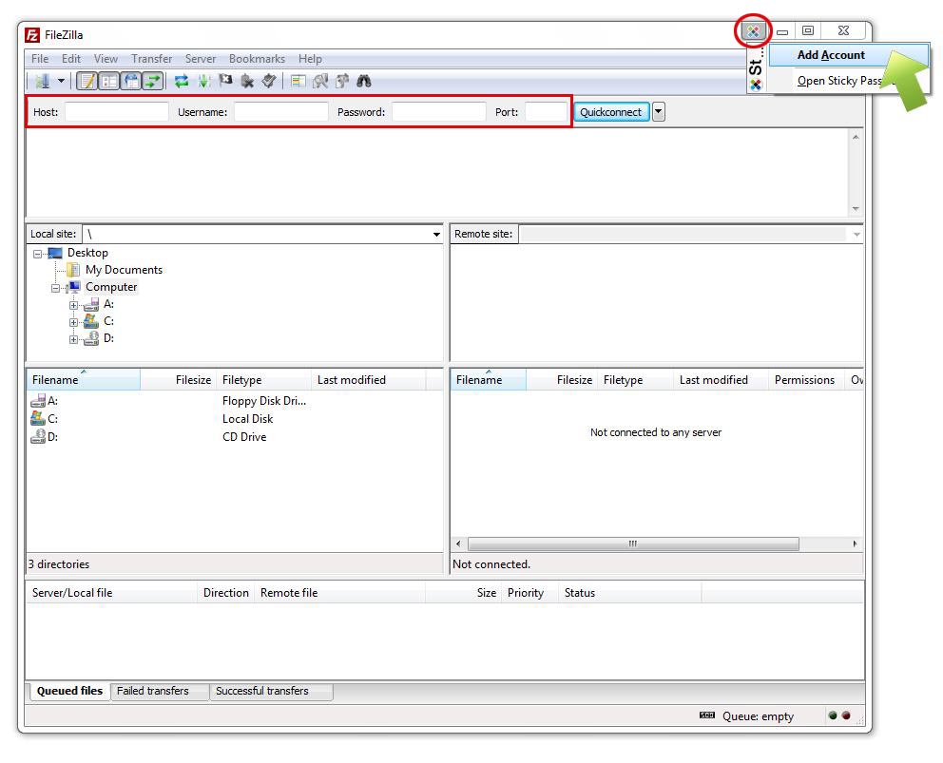Select Computer in local tree
Image resolution: width=943 pixels, height=763 pixels.
(x=111, y=287)
